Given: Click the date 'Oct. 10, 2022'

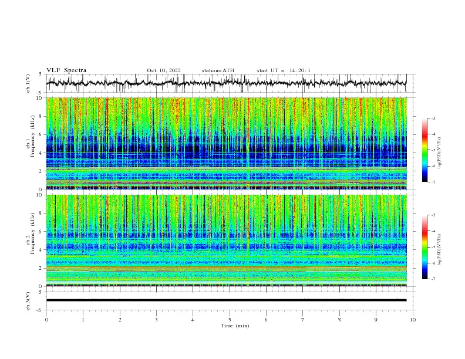Looking at the screenshot, I should (164, 70).
